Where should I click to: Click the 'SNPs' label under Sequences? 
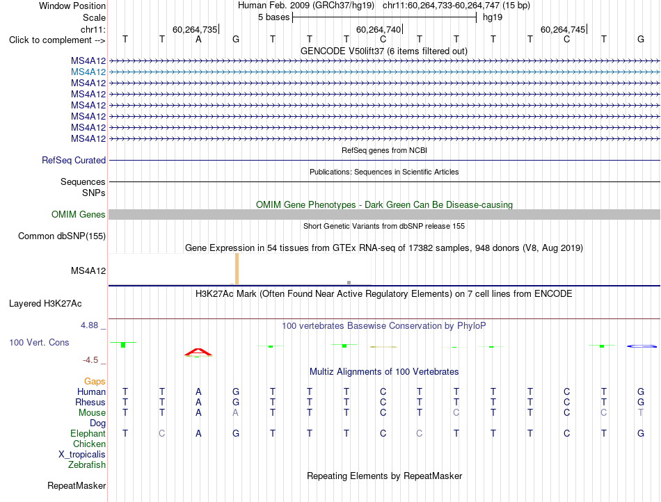94,193
